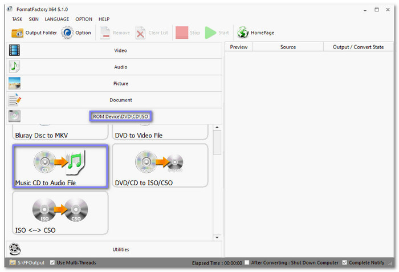Expand the Video category section

[114, 50]
